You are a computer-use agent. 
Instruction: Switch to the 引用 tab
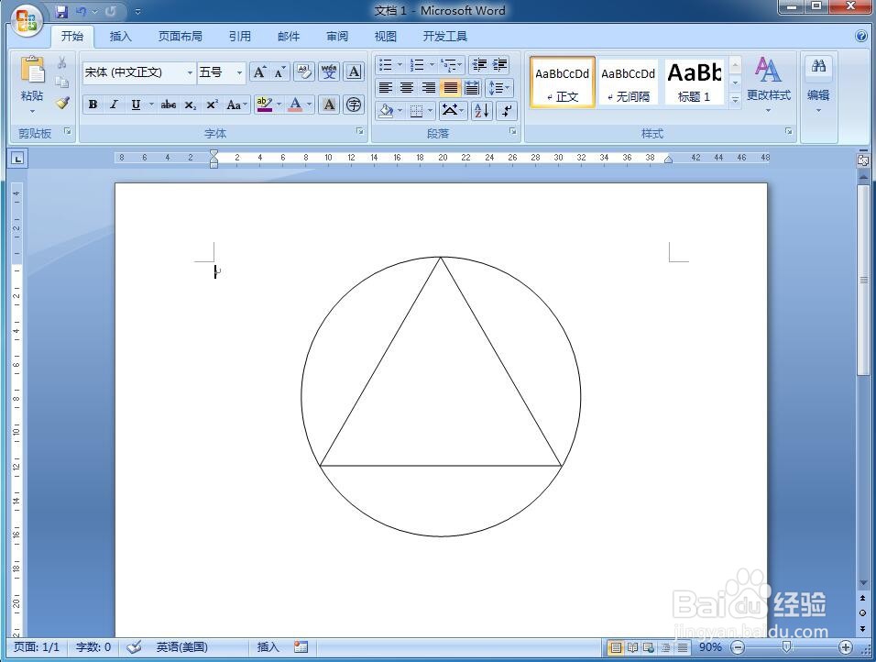[x=240, y=37]
